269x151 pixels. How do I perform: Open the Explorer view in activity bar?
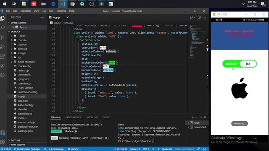coord(3,18)
